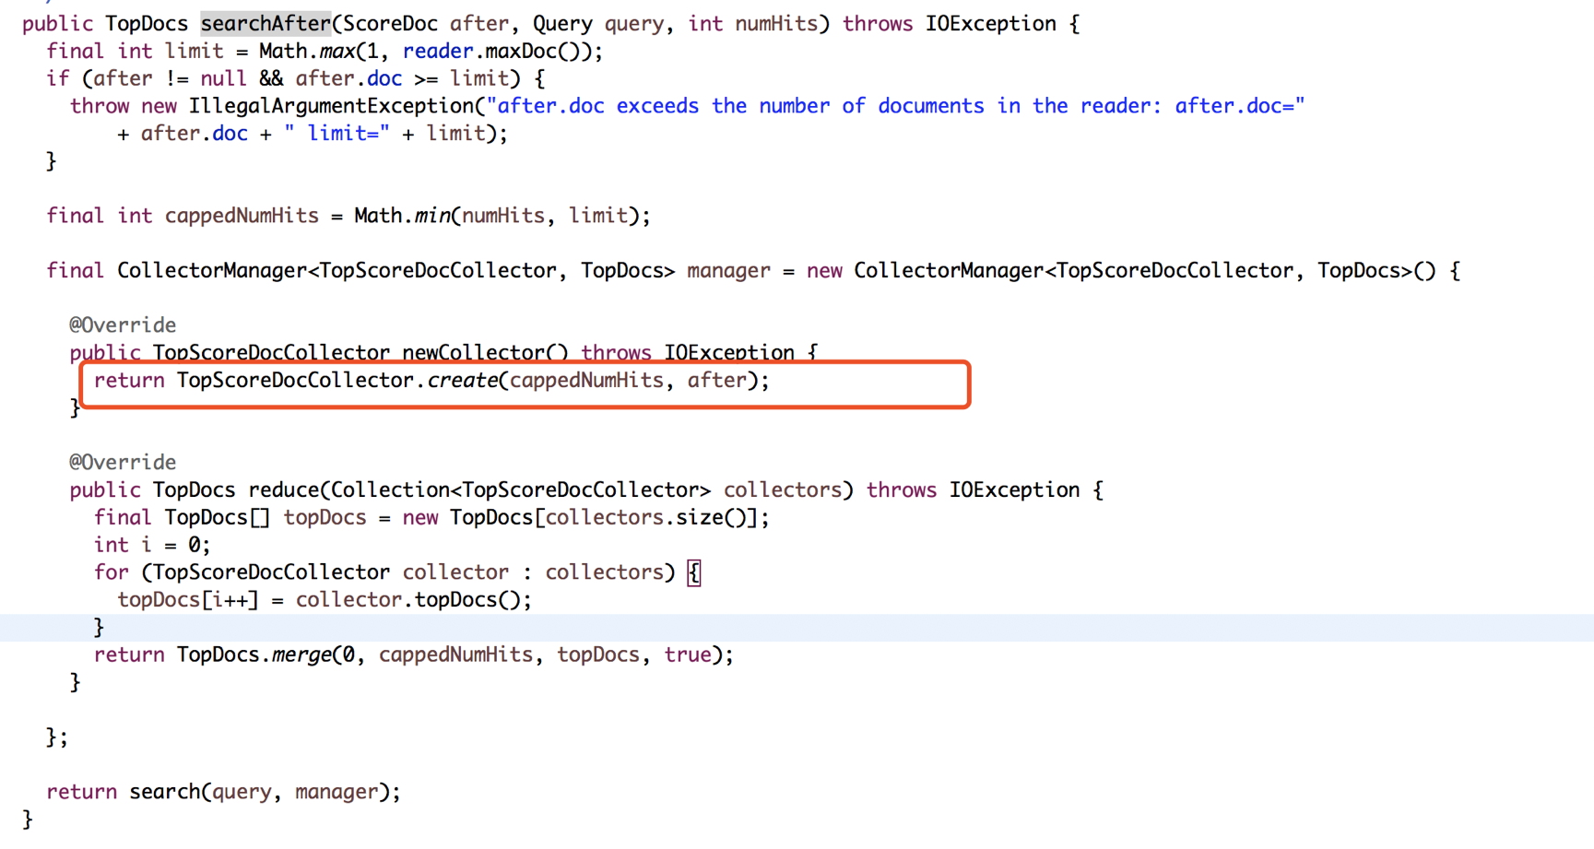Click the 'newCollector()' method name
This screenshot has height=849, width=1594.
(x=485, y=353)
